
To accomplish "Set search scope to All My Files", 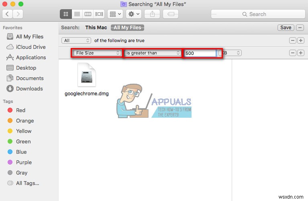I will [x=127, y=28].
